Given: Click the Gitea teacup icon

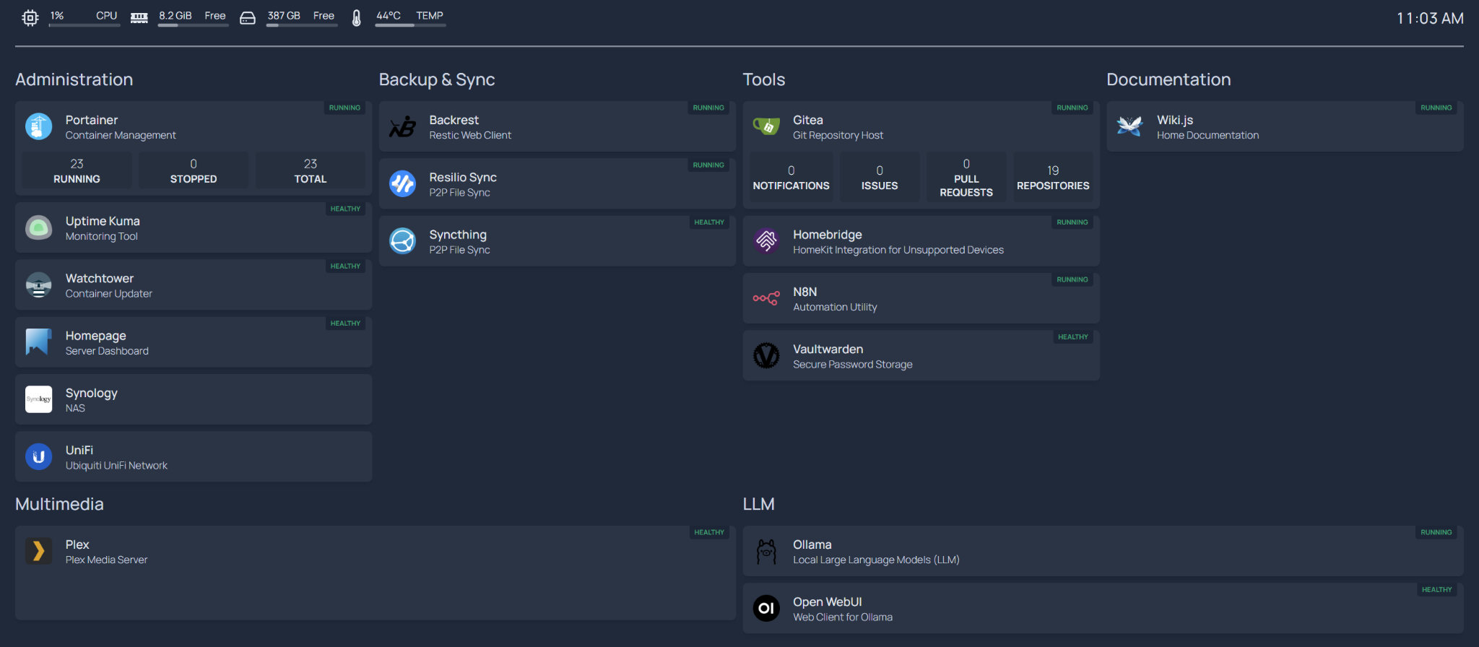Looking at the screenshot, I should tap(766, 126).
